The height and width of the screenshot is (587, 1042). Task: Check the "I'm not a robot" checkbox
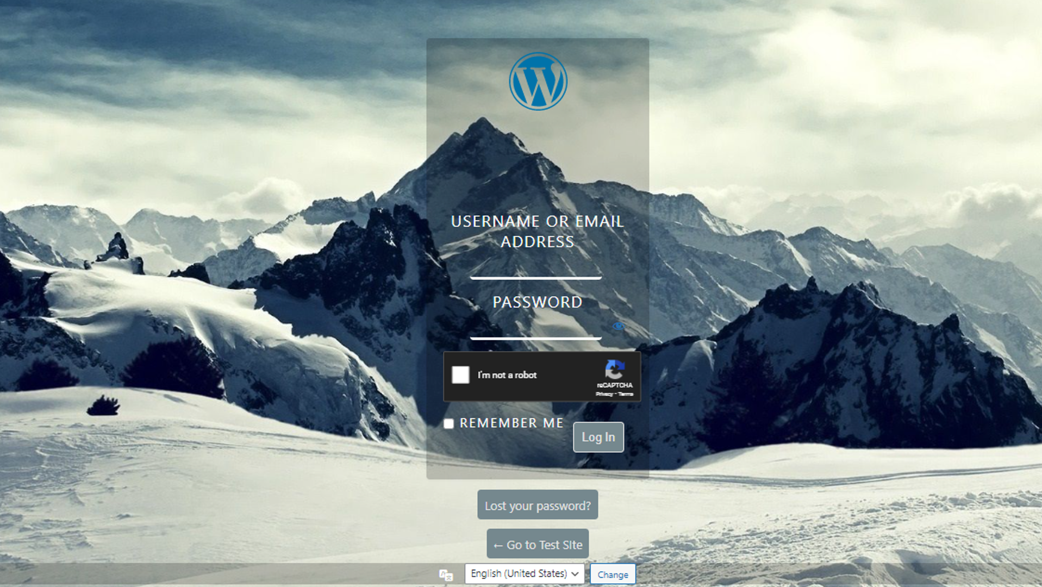[462, 375]
